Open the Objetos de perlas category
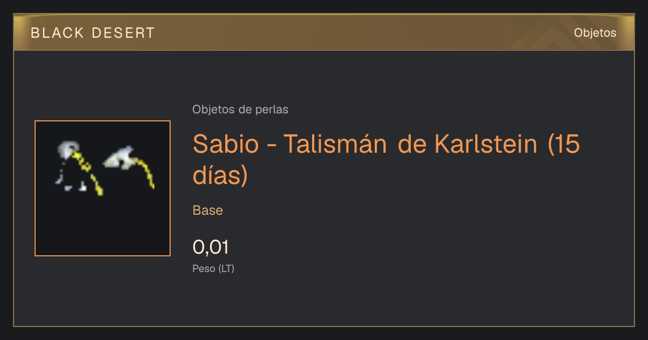 pyautogui.click(x=240, y=110)
